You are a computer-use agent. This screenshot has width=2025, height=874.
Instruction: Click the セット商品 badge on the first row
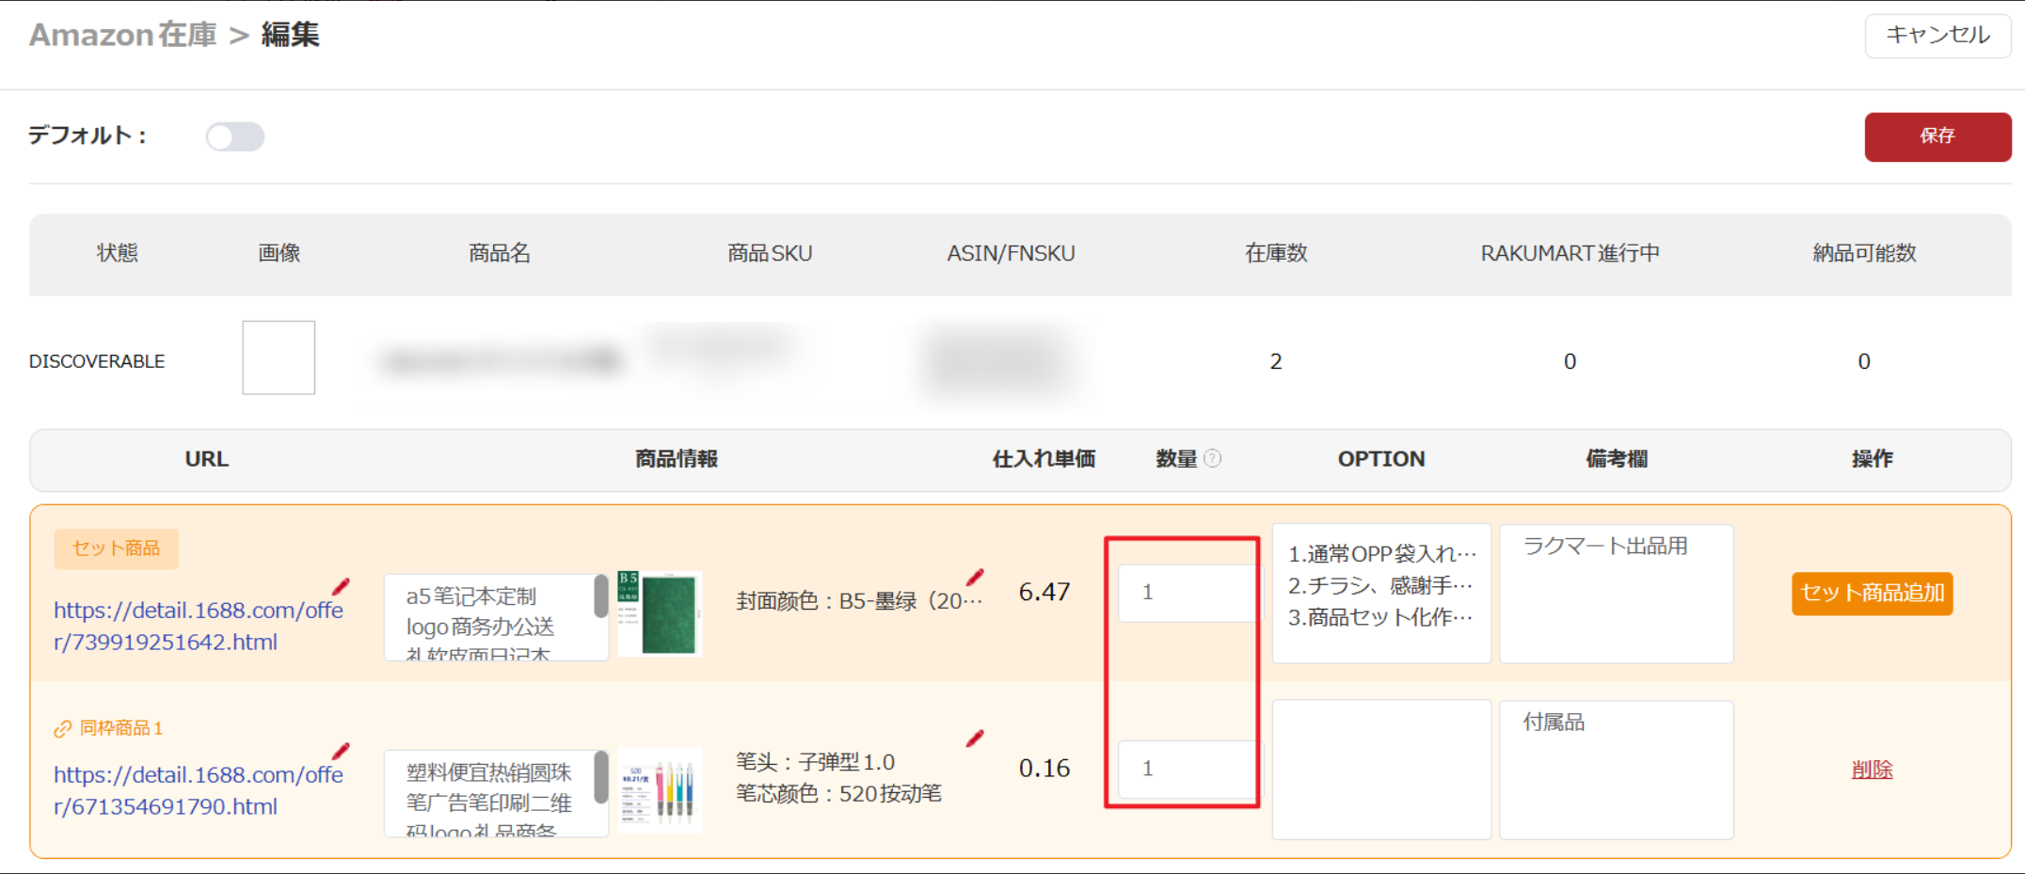[116, 548]
